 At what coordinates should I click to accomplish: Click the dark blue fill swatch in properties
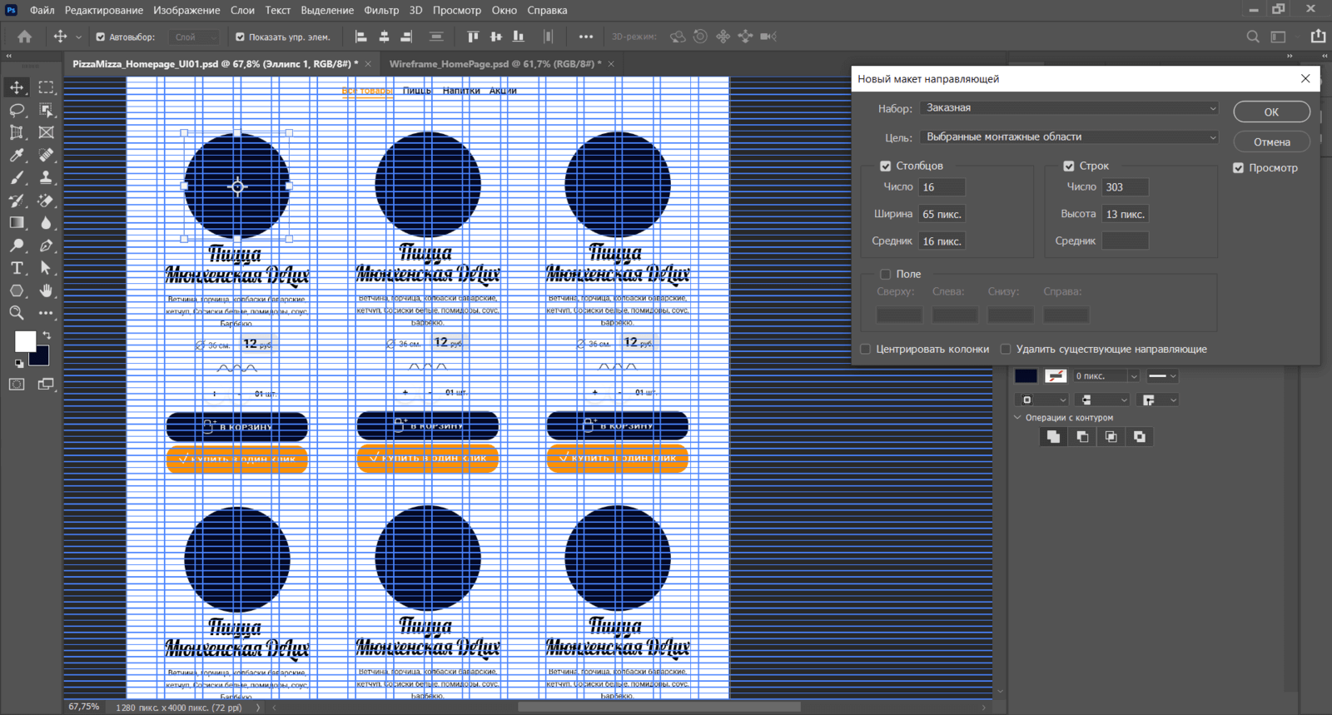(x=1026, y=376)
